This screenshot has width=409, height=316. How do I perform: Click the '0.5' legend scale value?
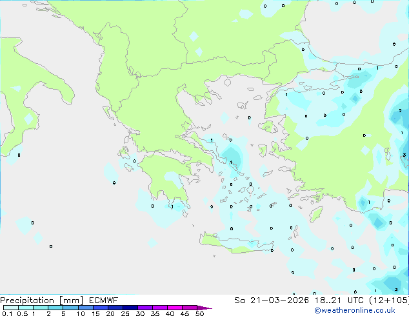click(22, 313)
